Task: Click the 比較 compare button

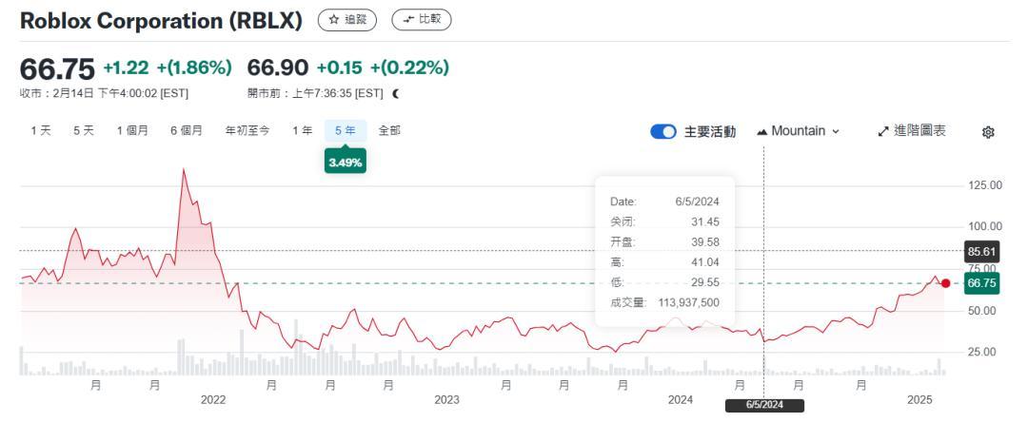Action: pyautogui.click(x=421, y=20)
